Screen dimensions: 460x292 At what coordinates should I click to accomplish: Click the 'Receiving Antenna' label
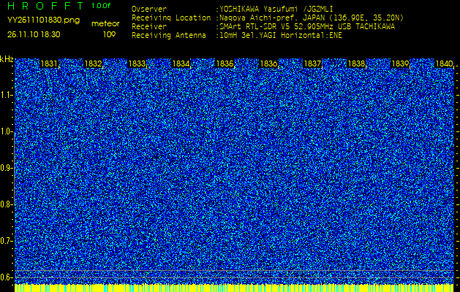[x=169, y=36]
